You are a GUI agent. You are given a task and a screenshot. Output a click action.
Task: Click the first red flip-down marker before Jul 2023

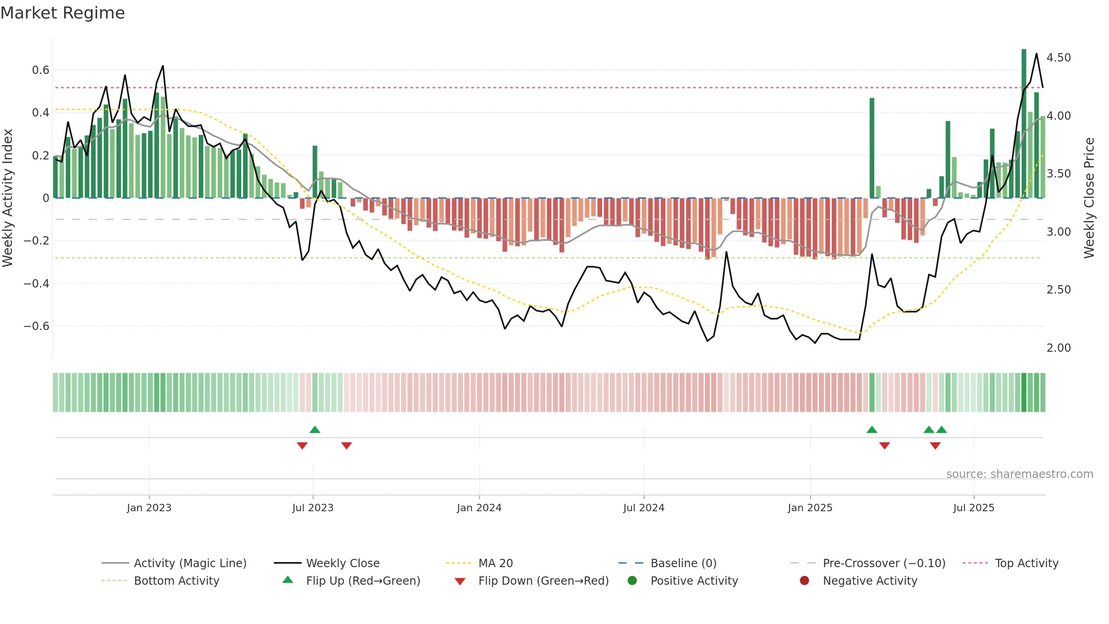coord(302,446)
